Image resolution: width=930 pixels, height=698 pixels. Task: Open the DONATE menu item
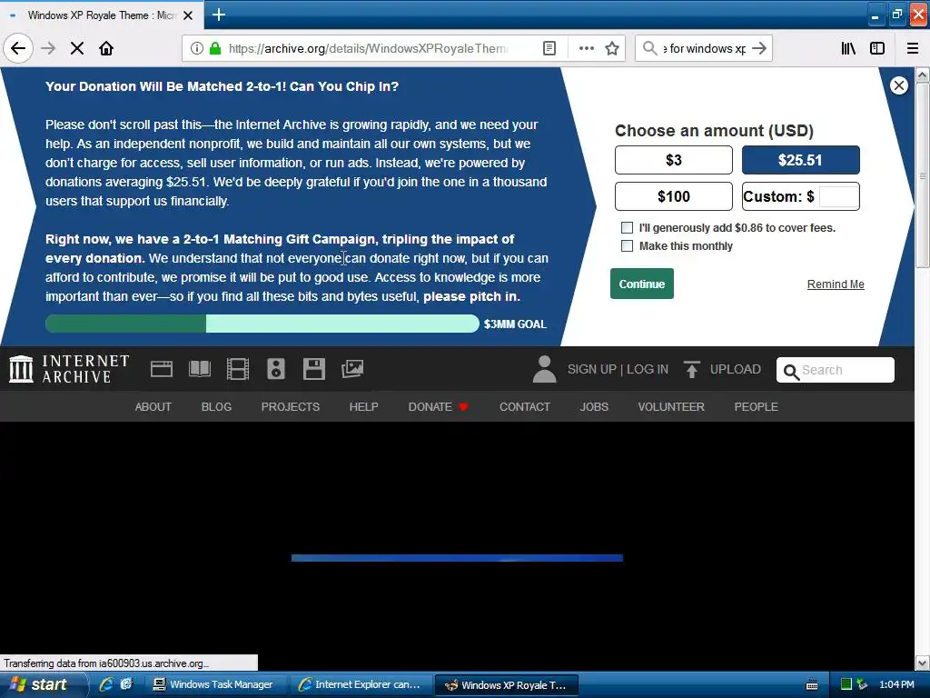[438, 406]
